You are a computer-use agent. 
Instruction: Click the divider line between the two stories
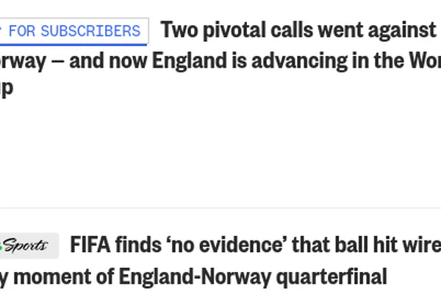pyautogui.click(x=220, y=208)
